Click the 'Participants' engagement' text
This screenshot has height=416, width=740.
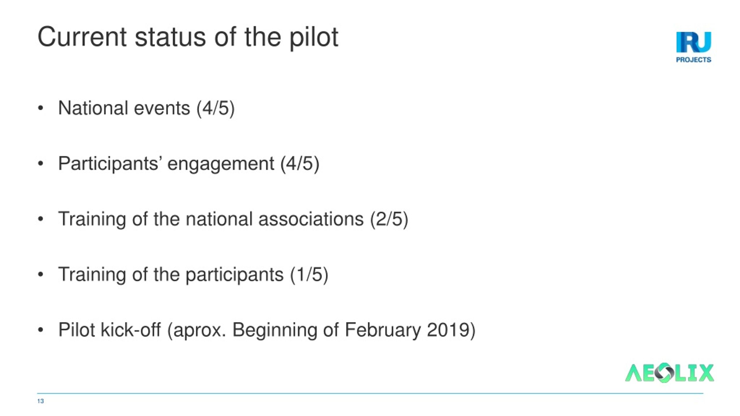point(166,164)
